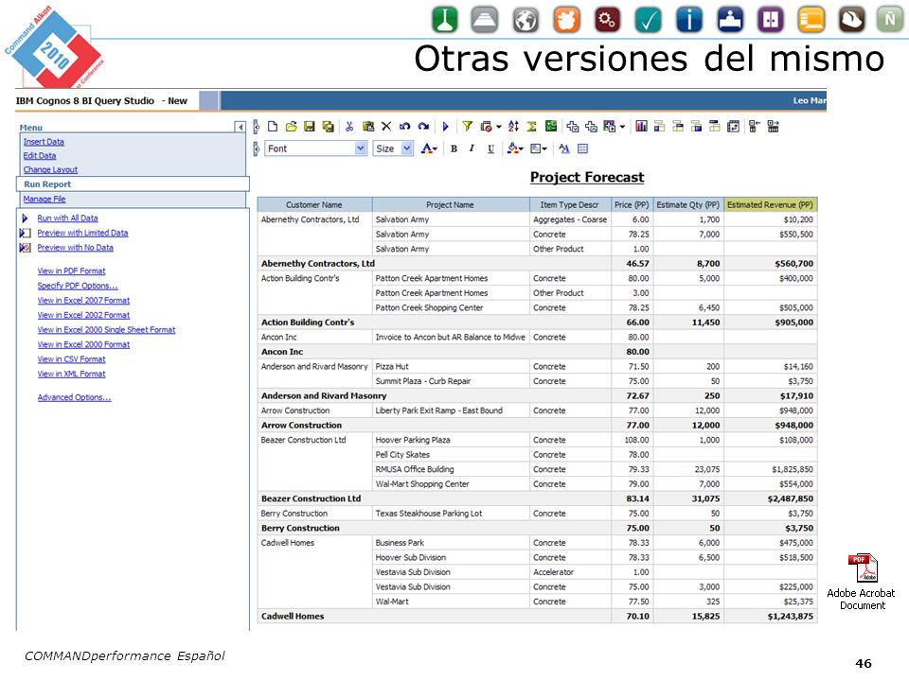Collapse the formatting toolbar handle
The height and width of the screenshot is (681, 909).
[256, 148]
